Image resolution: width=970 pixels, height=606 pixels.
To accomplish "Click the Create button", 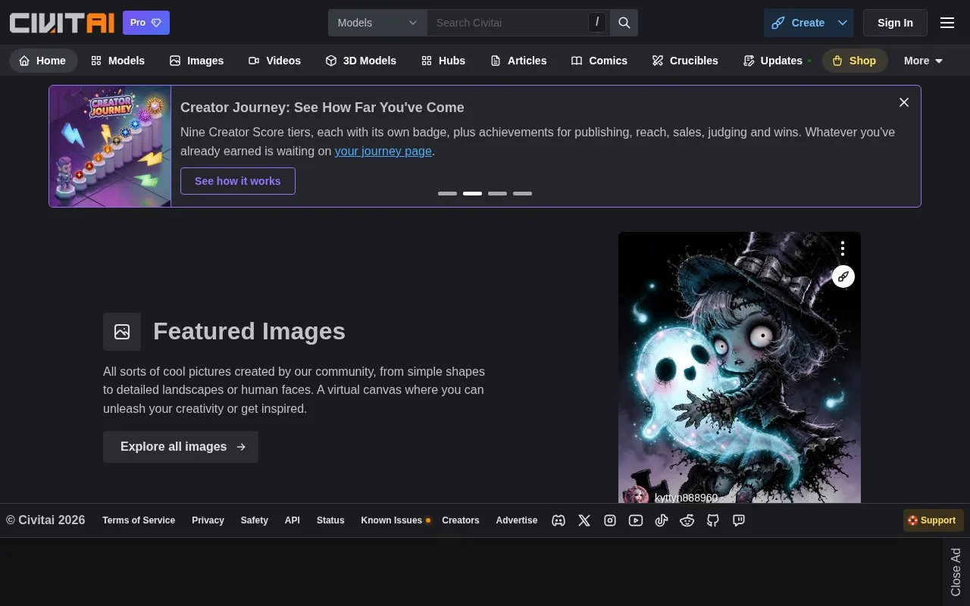I will [798, 23].
